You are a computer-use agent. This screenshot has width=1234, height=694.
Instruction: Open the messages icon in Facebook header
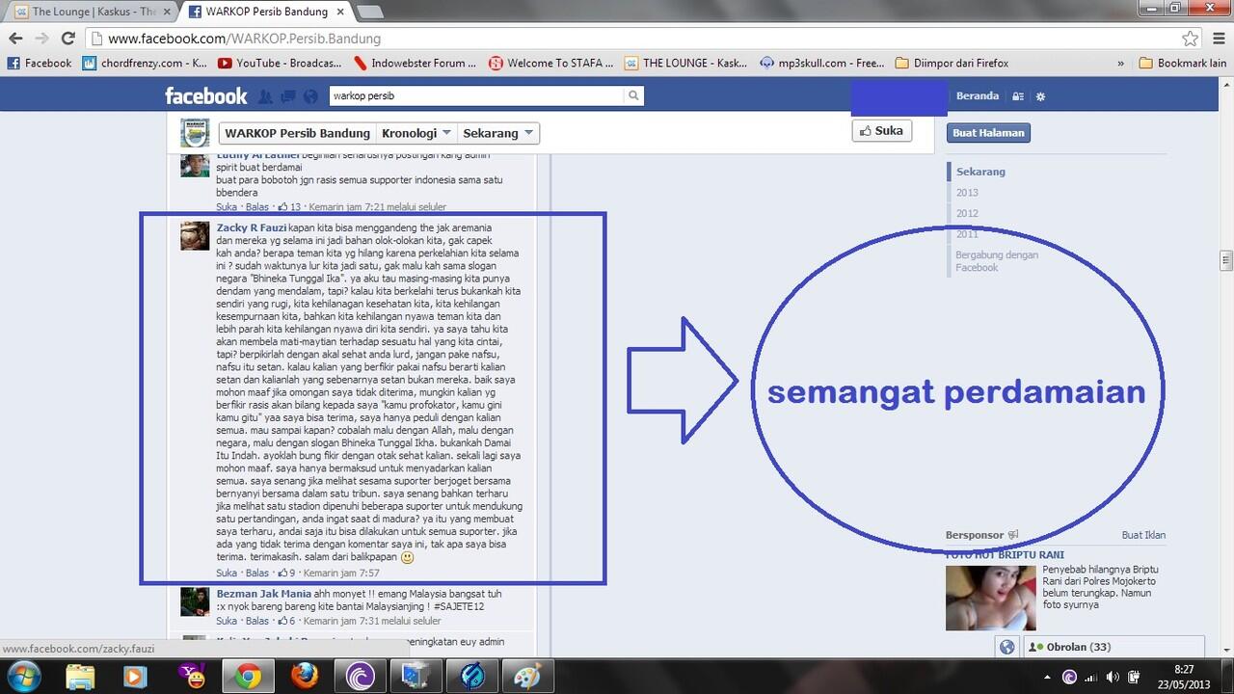coord(287,96)
